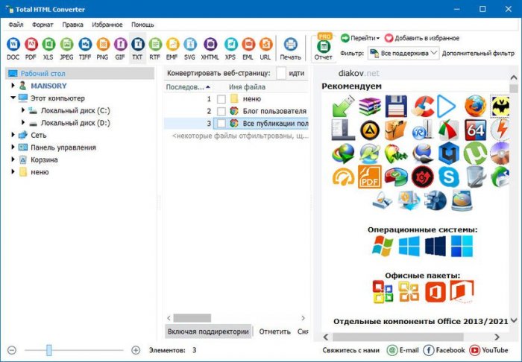Image resolution: width=522 pixels, height=362 pixels.
Task: Click the WinRAR books icon
Action: [370, 106]
